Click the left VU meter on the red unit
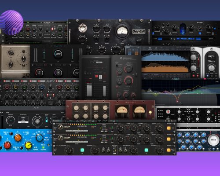This screenshot has height=176, width=220. (x=122, y=111)
